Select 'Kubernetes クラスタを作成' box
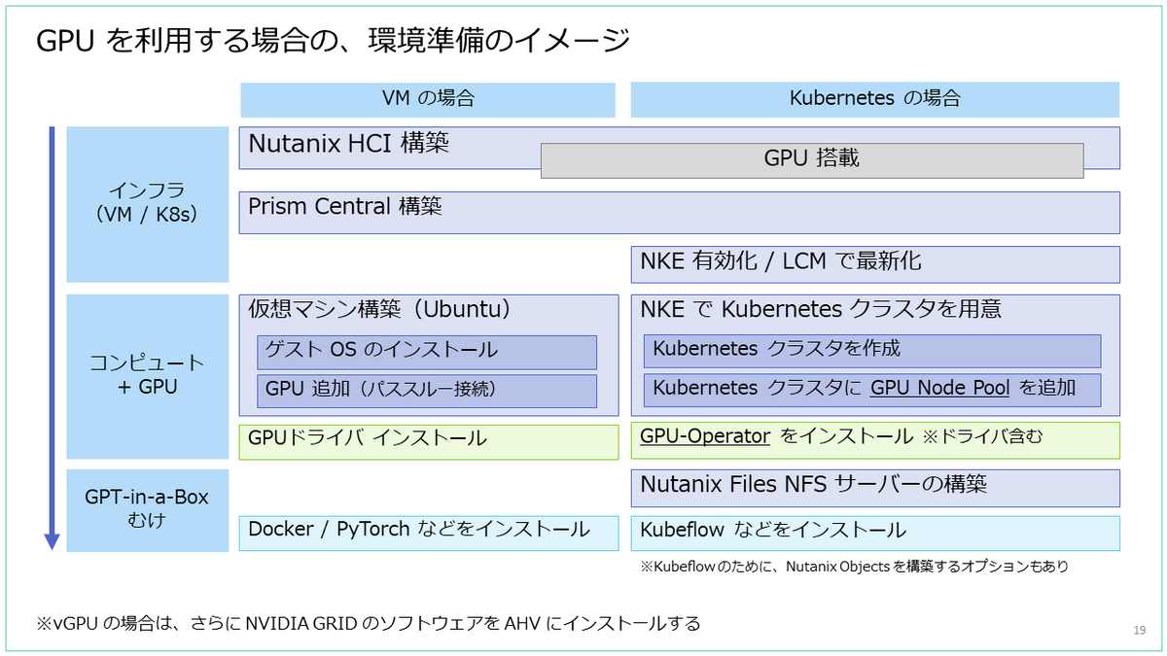Viewport: 1167px width, 656px height. pos(872,350)
